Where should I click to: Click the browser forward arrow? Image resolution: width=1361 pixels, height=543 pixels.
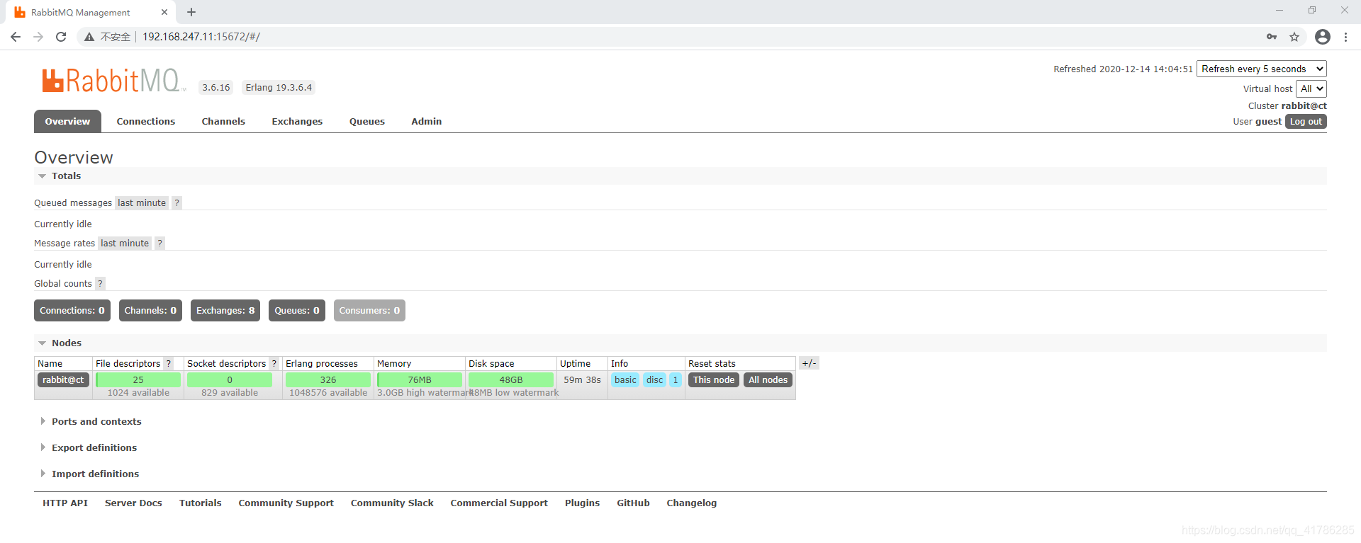coord(38,37)
